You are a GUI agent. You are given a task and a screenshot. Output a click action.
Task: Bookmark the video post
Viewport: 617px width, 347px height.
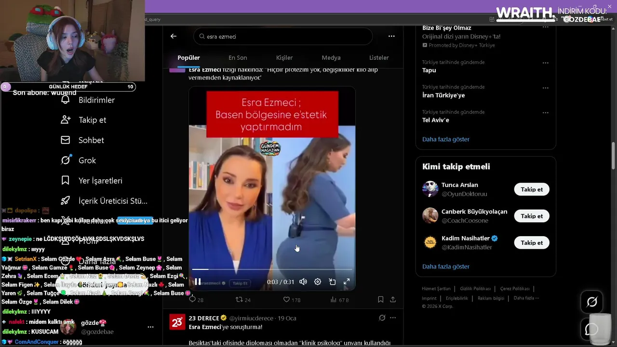380,300
